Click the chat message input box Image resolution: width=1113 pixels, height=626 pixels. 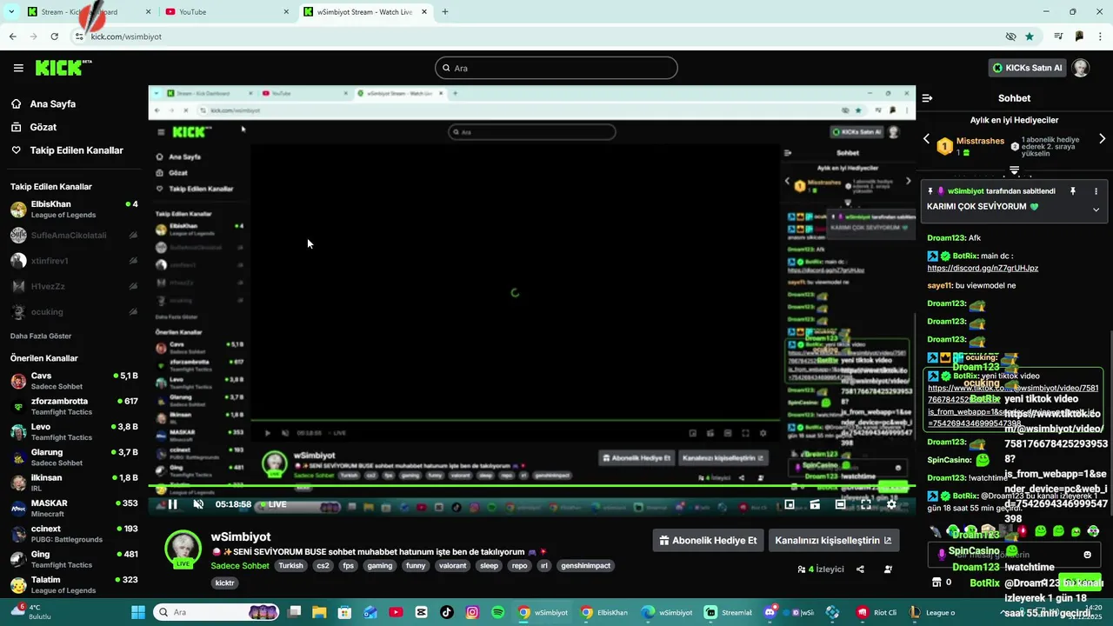(1013, 555)
